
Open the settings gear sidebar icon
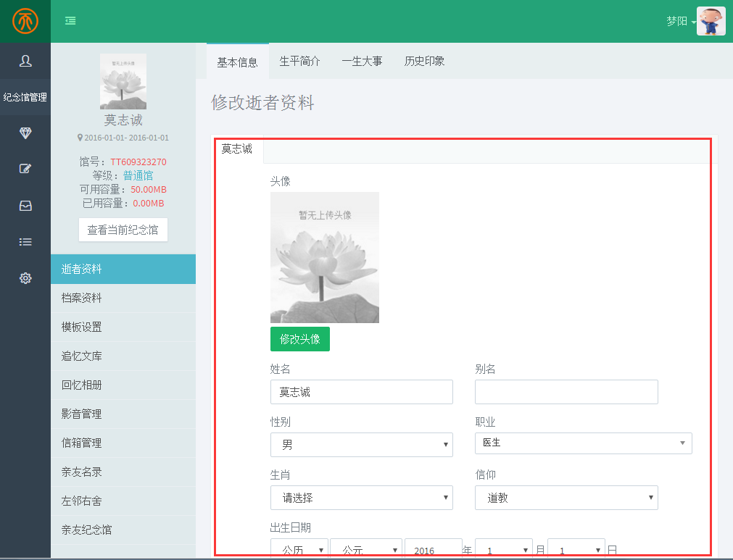[25, 278]
